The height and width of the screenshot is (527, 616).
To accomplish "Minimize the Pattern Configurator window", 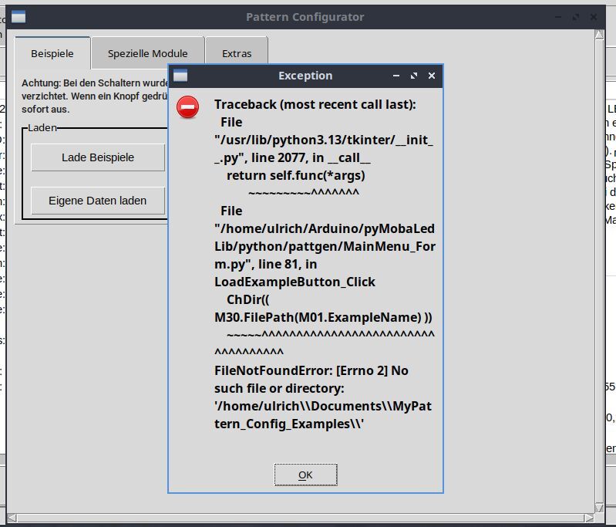I will [558, 17].
